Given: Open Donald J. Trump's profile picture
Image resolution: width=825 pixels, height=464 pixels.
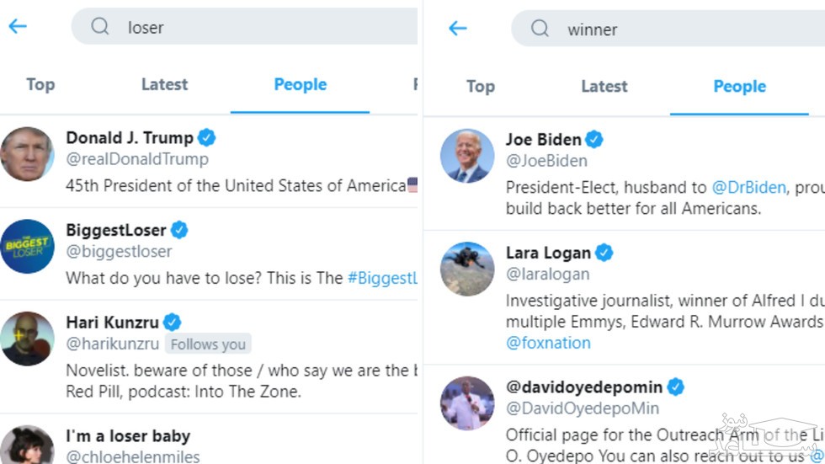Looking at the screenshot, I should 27,154.
